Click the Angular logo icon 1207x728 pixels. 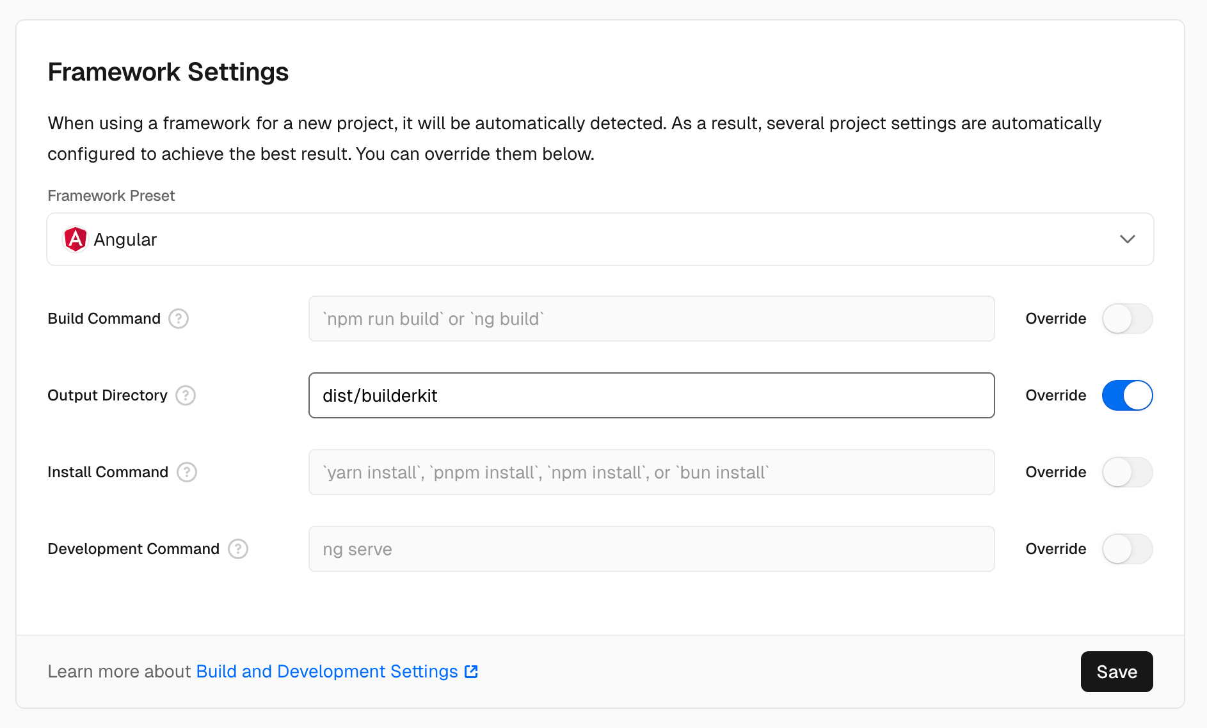pyautogui.click(x=76, y=239)
